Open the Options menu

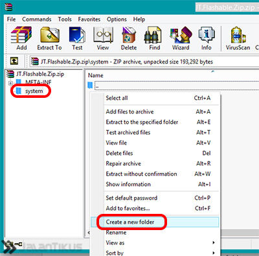click(117, 19)
